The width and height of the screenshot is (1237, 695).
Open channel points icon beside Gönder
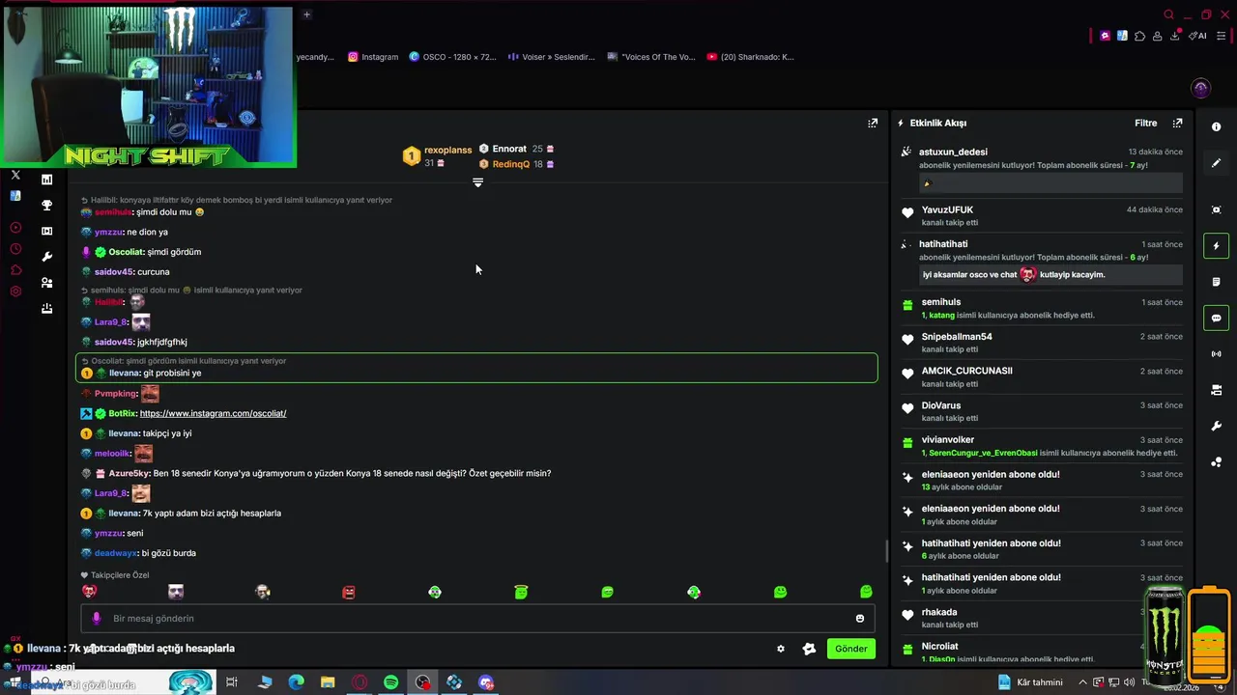[x=809, y=649]
